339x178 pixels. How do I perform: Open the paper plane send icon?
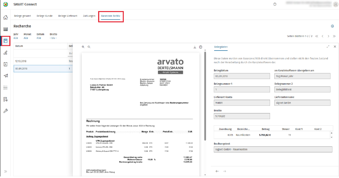click(6, 76)
